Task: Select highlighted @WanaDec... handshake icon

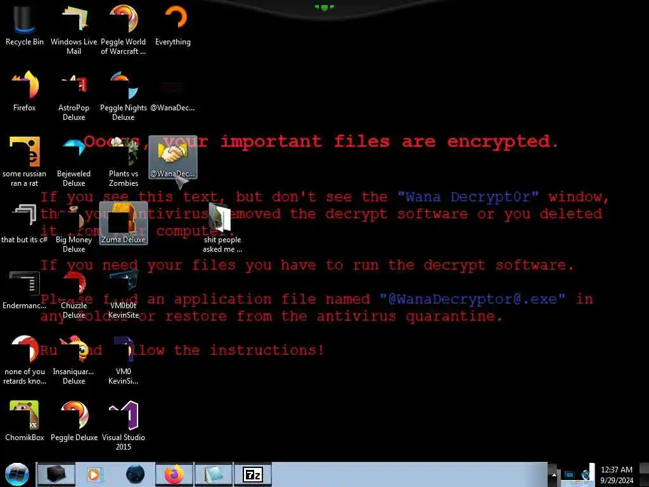Action: 173,157
